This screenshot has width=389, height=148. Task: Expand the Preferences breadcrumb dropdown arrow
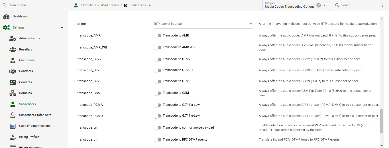(150, 5)
